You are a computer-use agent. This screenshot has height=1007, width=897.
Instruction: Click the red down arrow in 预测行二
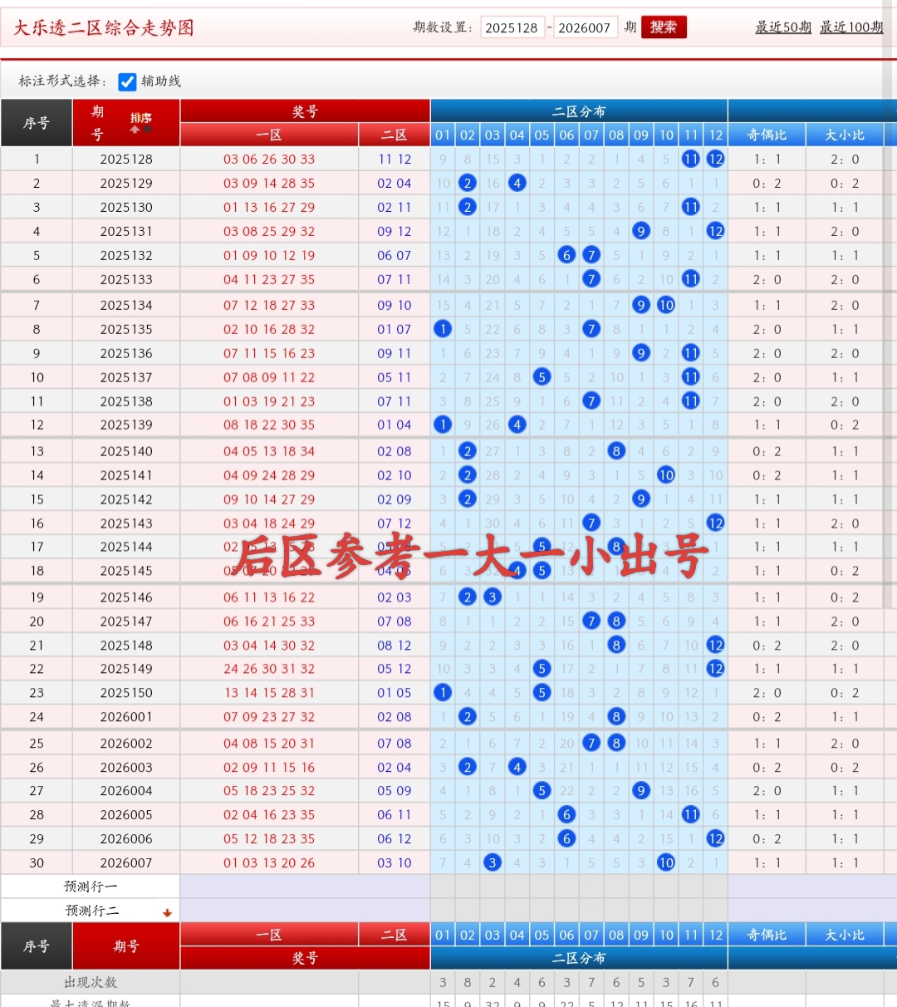tap(167, 912)
